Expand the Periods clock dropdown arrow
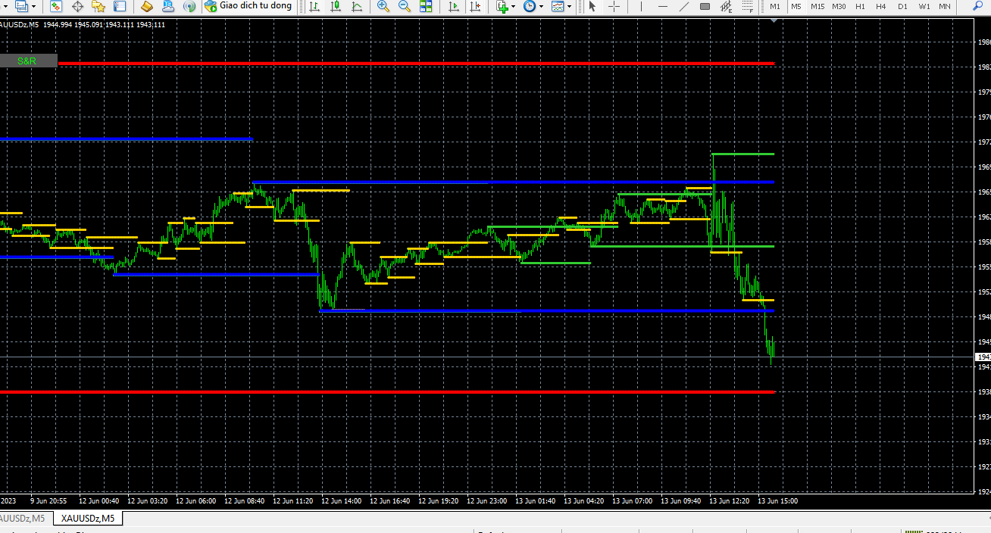Screen dimensions: 991x533 click(x=541, y=6)
